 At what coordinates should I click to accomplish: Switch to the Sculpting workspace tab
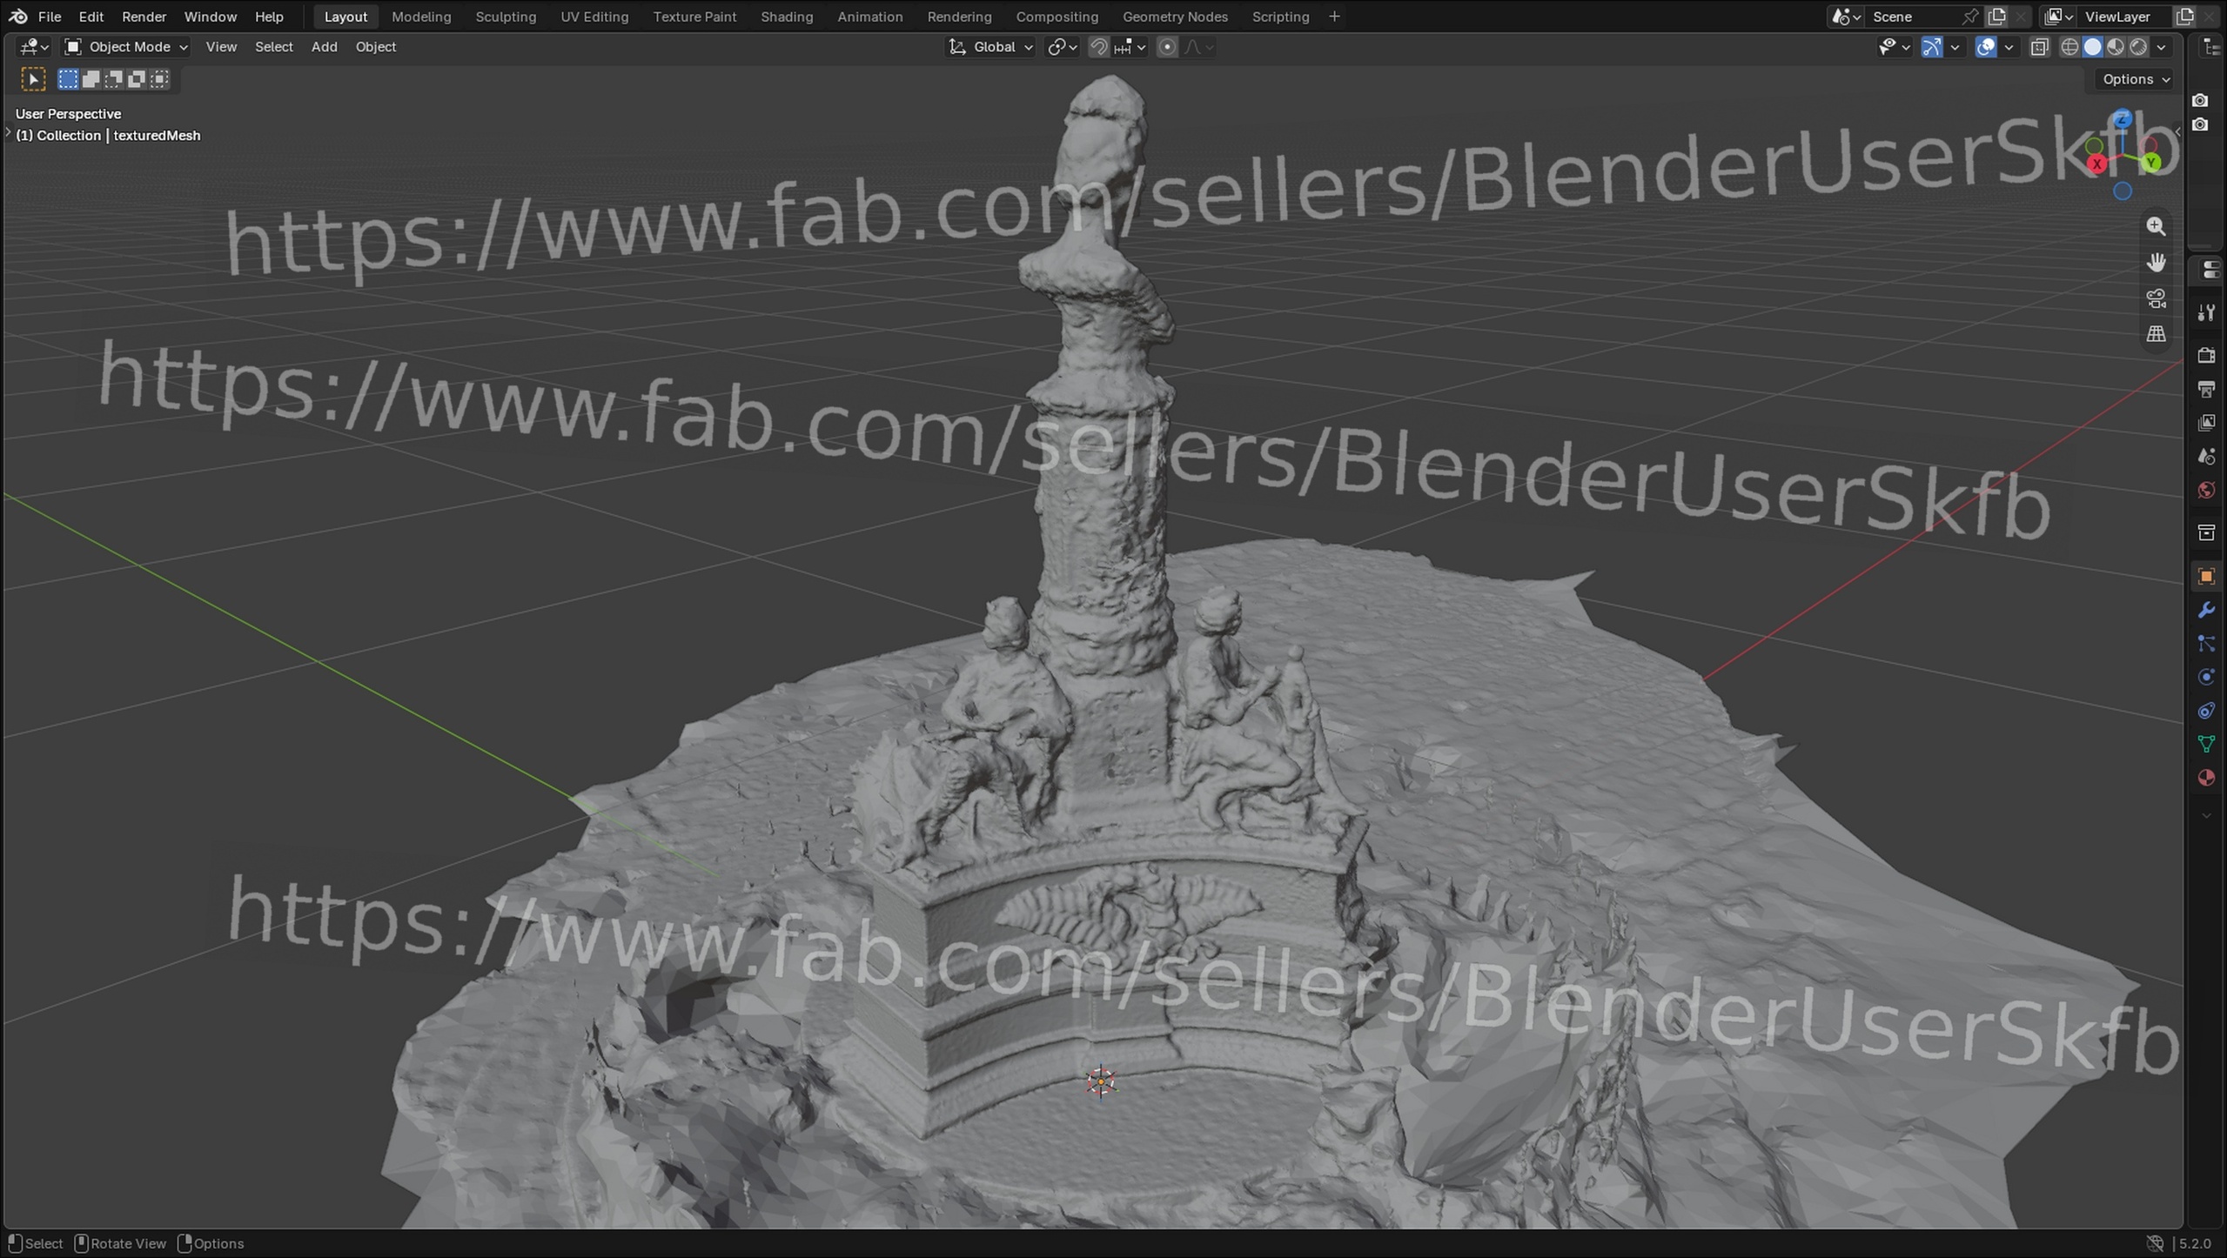[x=506, y=17]
